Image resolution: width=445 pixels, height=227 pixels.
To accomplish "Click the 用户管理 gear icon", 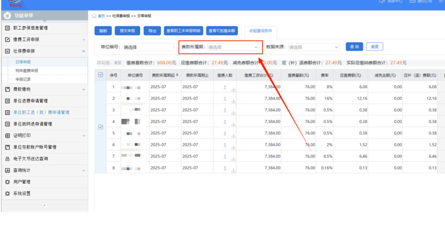I will click(x=7, y=182).
